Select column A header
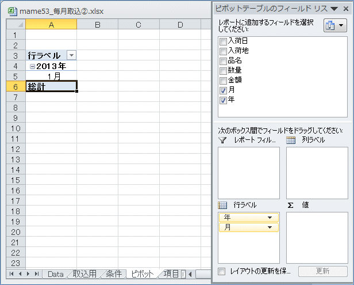 51,24
